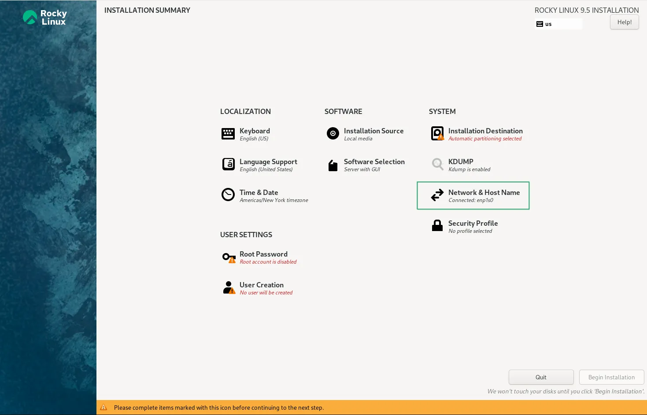Click the SOFTWARE section heading
Image resolution: width=647 pixels, height=415 pixels.
[343, 111]
